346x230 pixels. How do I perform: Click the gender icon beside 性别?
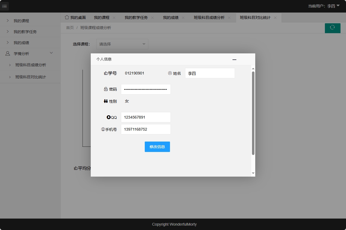[x=106, y=101]
